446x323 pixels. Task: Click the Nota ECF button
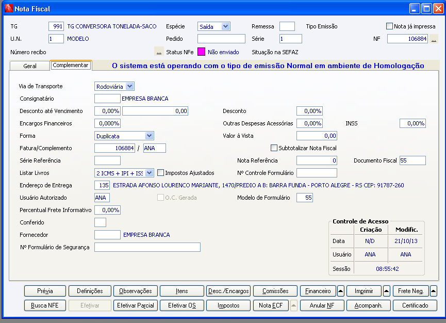pyautogui.click(x=271, y=305)
